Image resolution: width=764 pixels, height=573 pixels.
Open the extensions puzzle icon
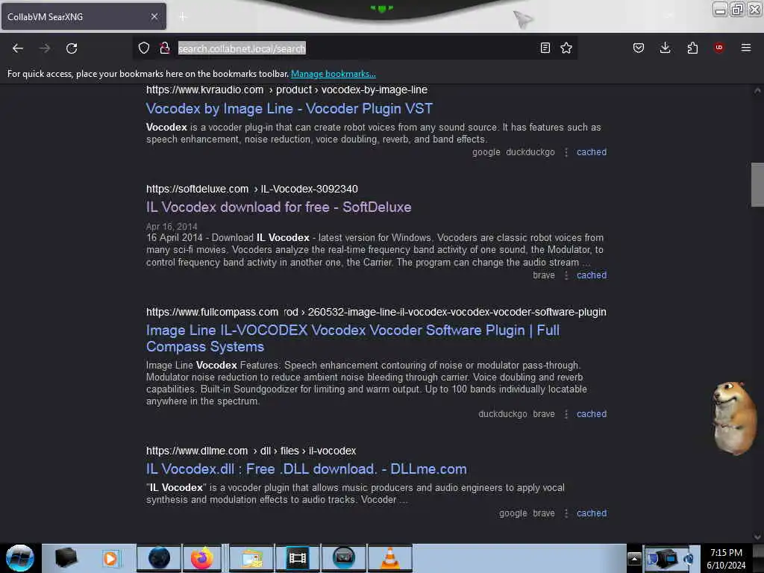pyautogui.click(x=692, y=48)
